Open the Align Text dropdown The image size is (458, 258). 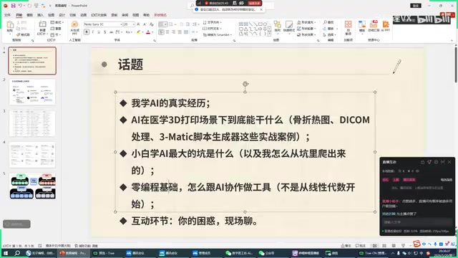(x=213, y=29)
